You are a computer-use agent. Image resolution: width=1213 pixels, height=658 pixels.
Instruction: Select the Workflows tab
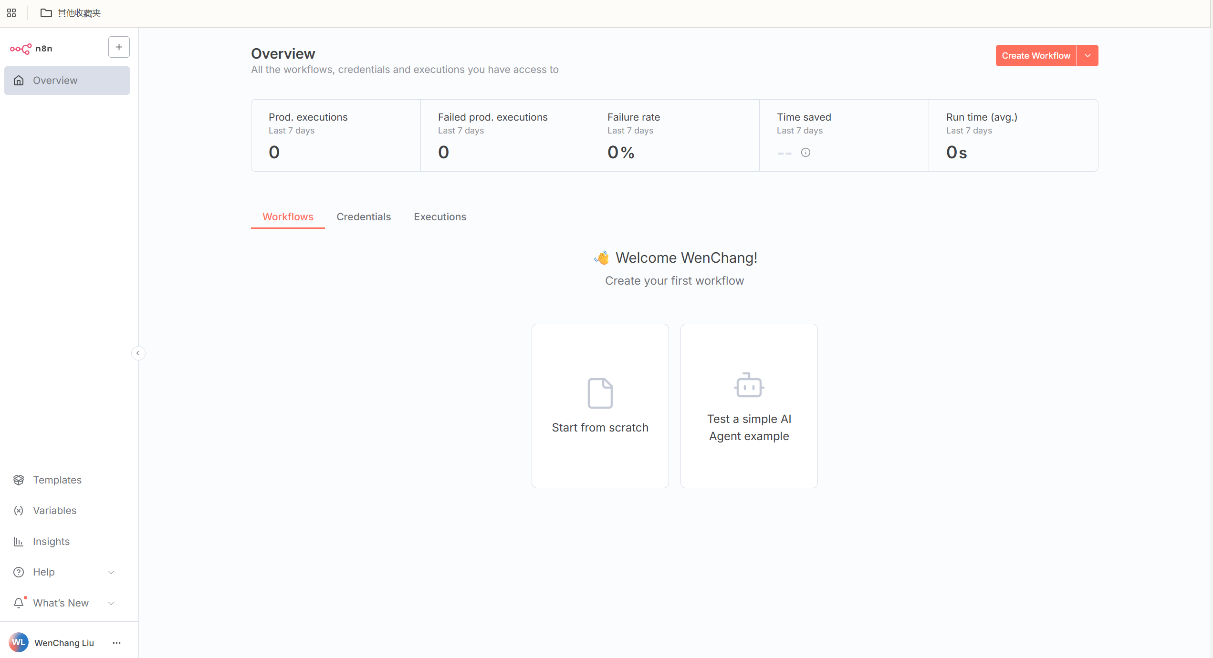pos(288,216)
